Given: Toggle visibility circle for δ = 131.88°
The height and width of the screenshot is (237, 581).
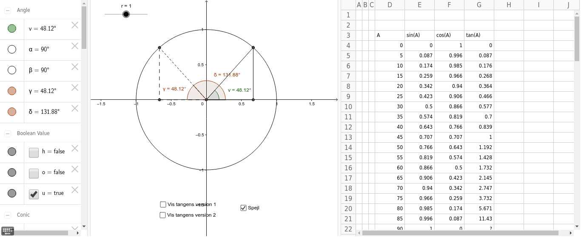Looking at the screenshot, I should [12, 112].
